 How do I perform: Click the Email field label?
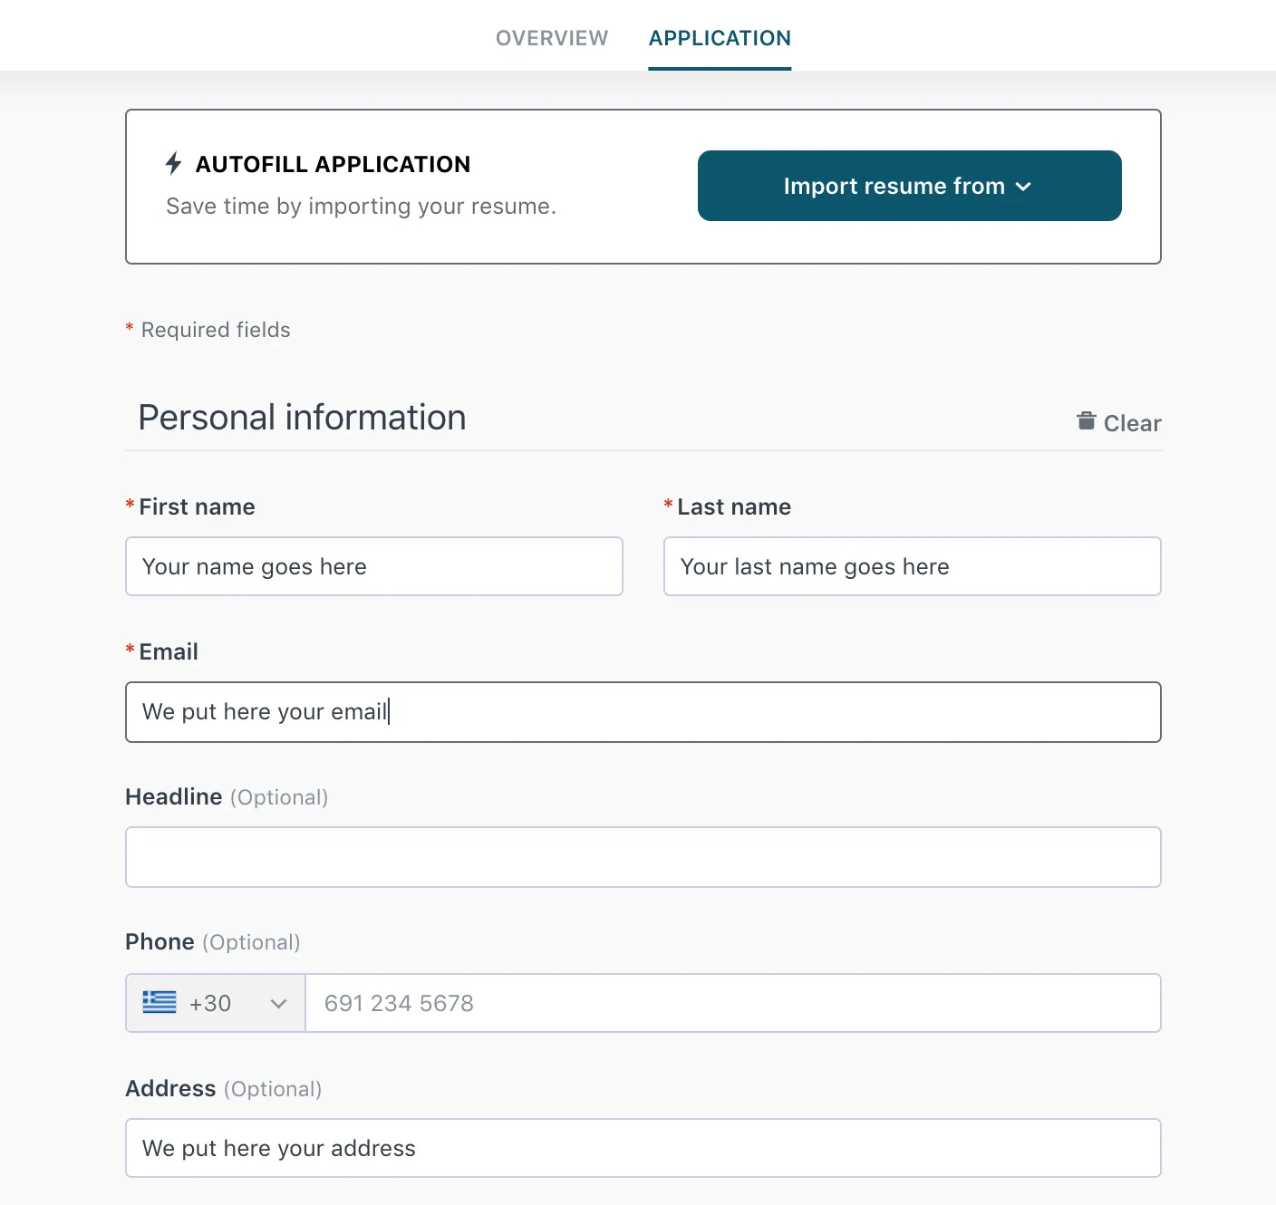[x=169, y=651]
